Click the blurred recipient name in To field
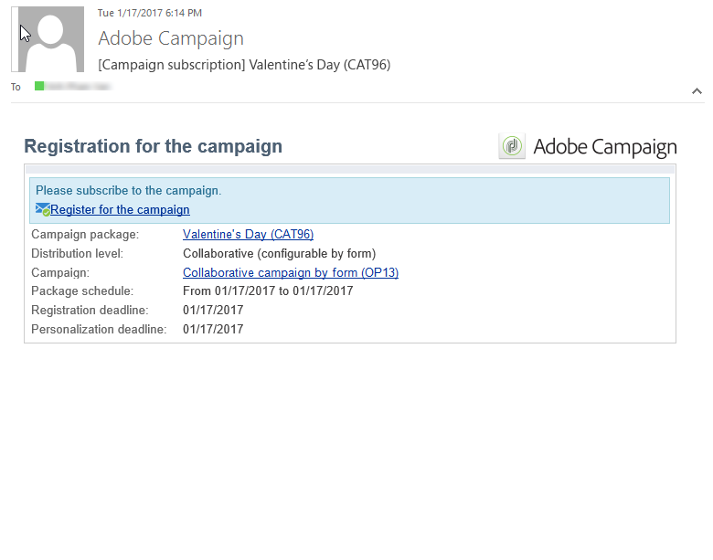Image resolution: width=713 pixels, height=560 pixels. [x=79, y=86]
